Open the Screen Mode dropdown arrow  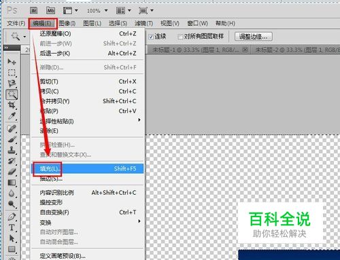152,10
